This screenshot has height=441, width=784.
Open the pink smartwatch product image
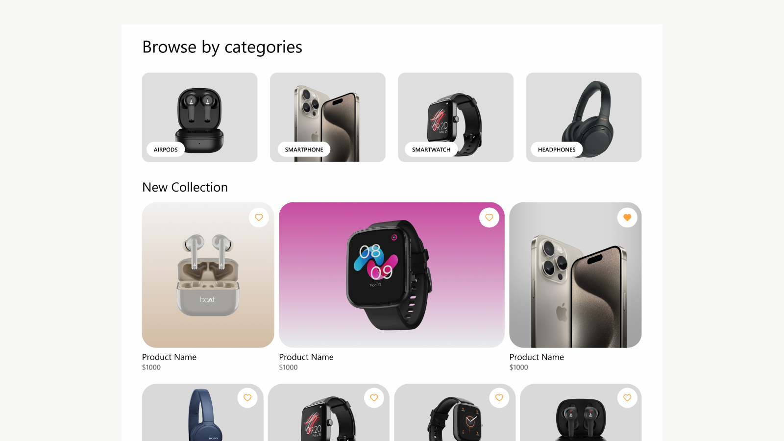392,275
